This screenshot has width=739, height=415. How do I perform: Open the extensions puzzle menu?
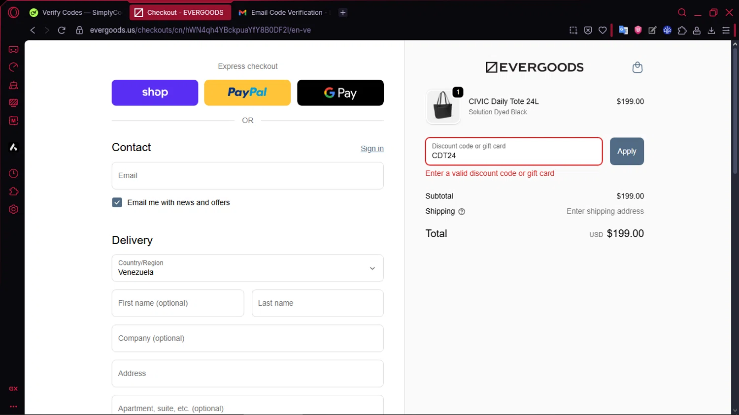coord(682,31)
